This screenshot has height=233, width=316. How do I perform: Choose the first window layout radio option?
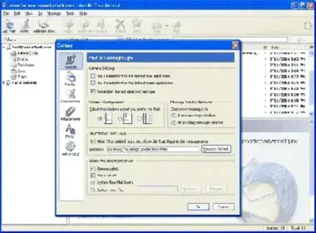tap(100, 119)
